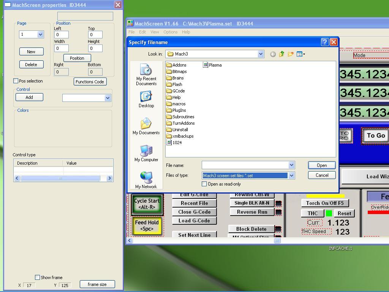Open the Options menu in MachScreen
The width and height of the screenshot is (389, 292).
(x=171, y=32)
